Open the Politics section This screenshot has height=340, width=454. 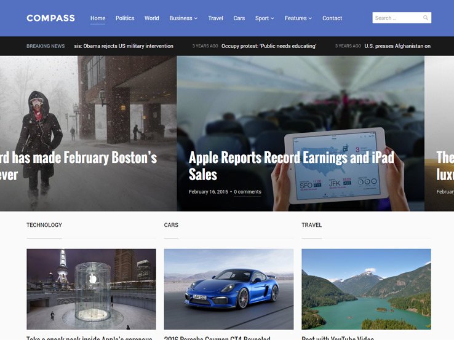[x=125, y=18]
